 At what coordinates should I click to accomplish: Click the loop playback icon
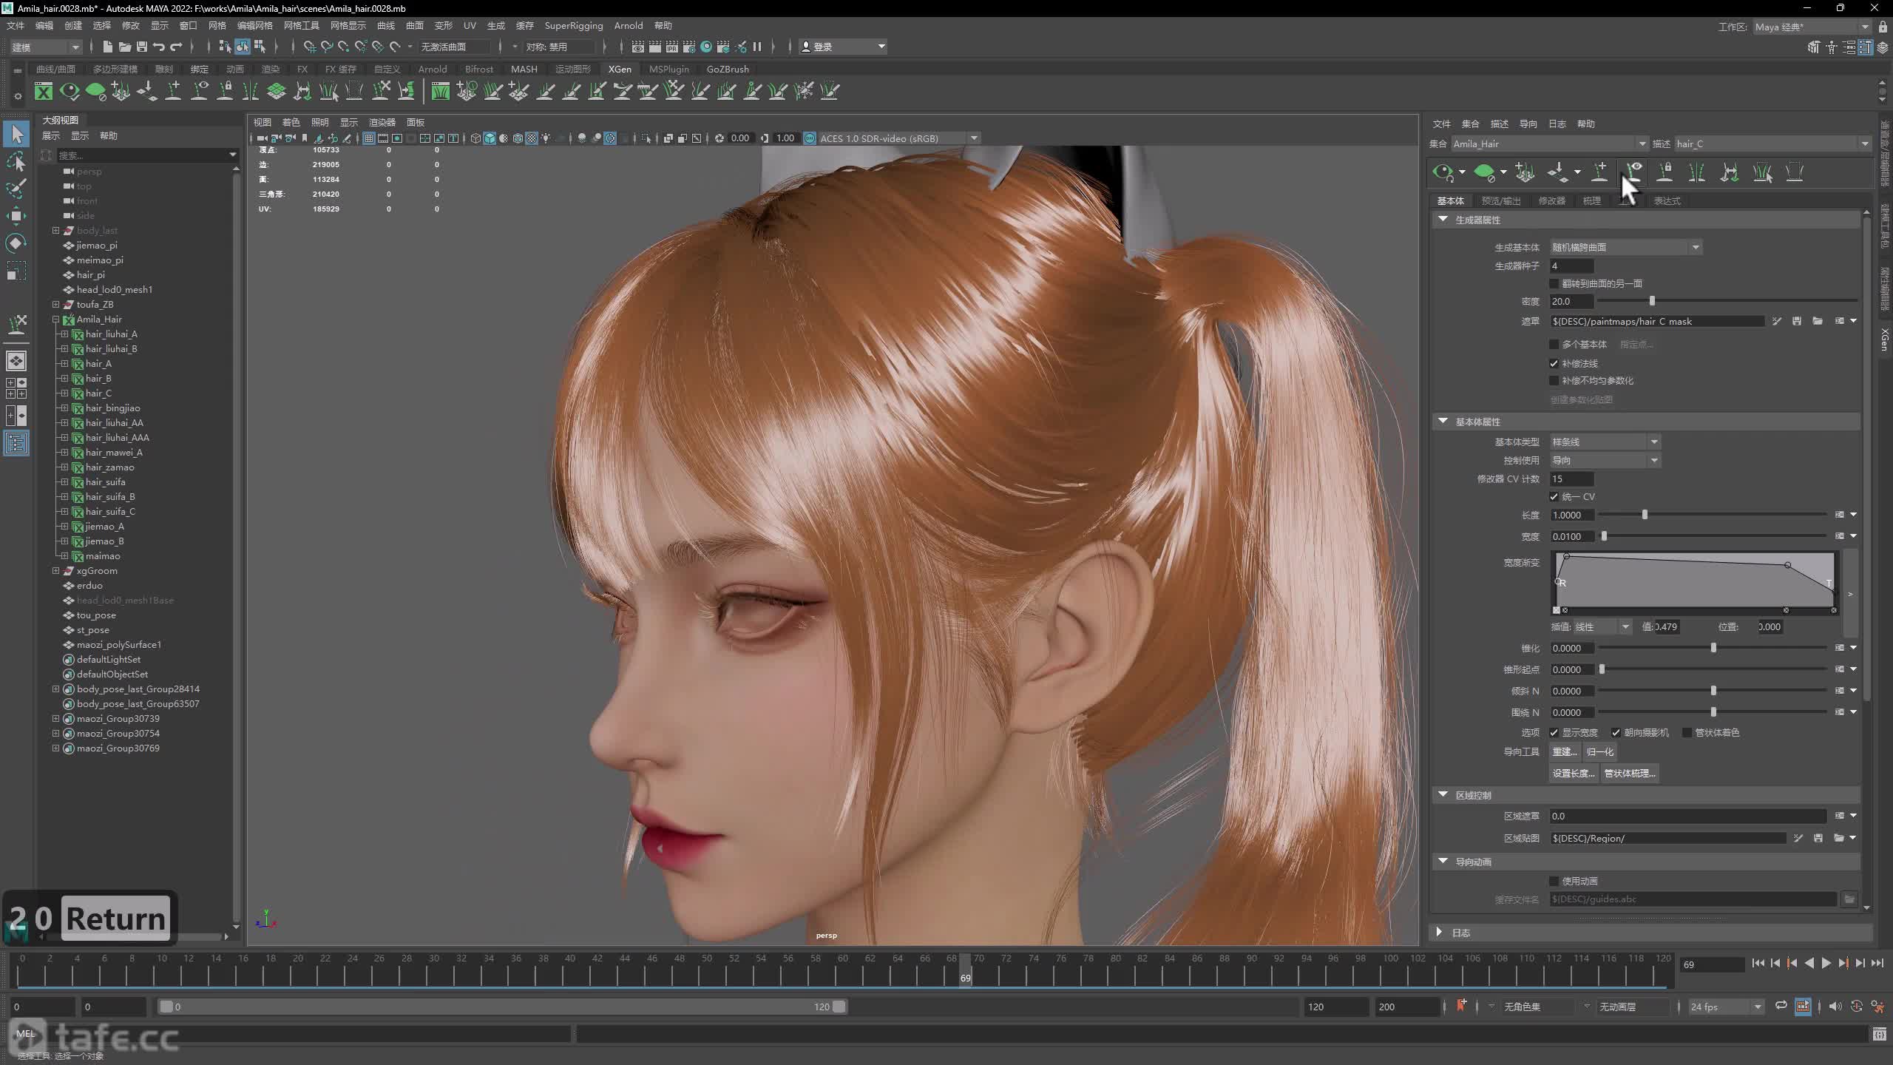(x=1781, y=1006)
